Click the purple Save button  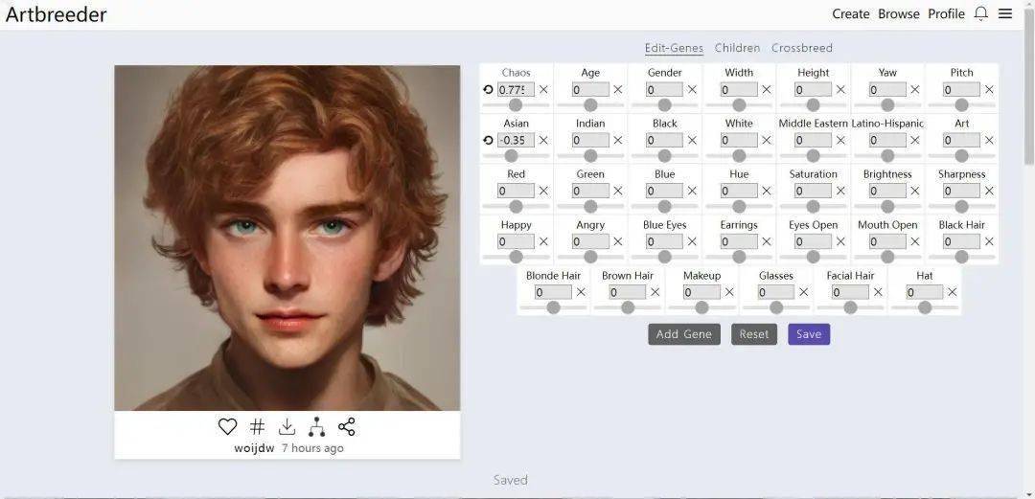pyautogui.click(x=809, y=334)
